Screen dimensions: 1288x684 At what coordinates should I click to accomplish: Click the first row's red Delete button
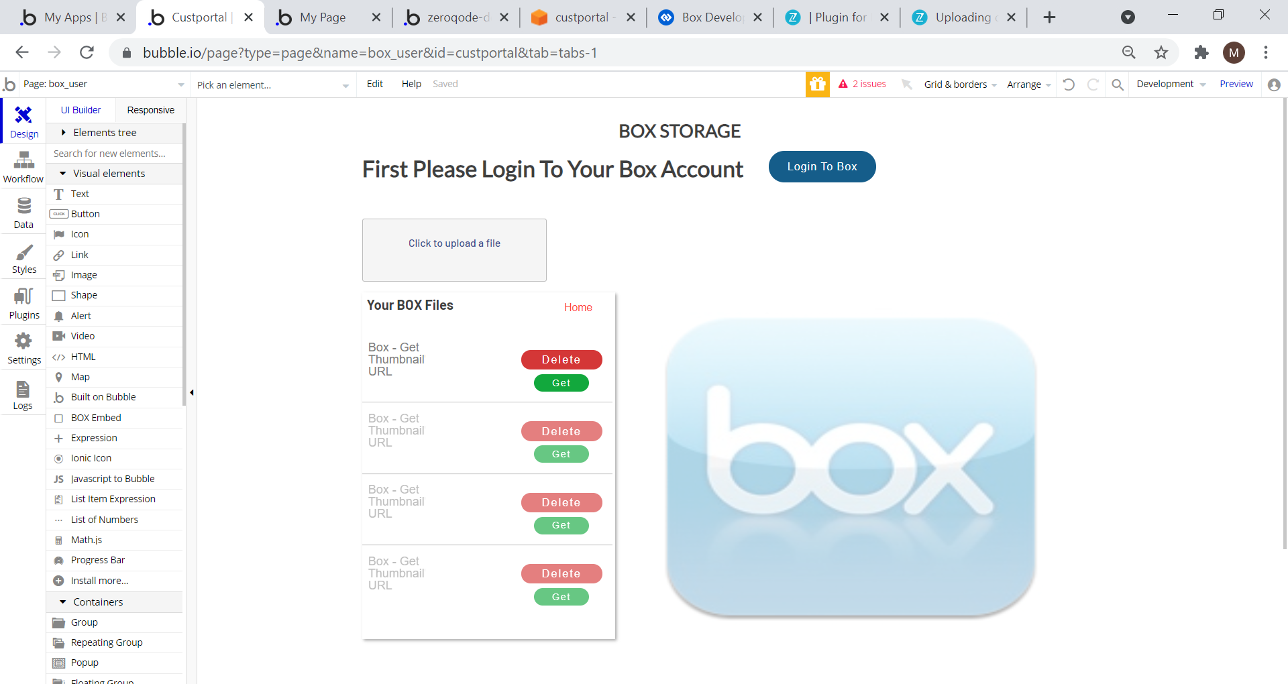tap(561, 359)
